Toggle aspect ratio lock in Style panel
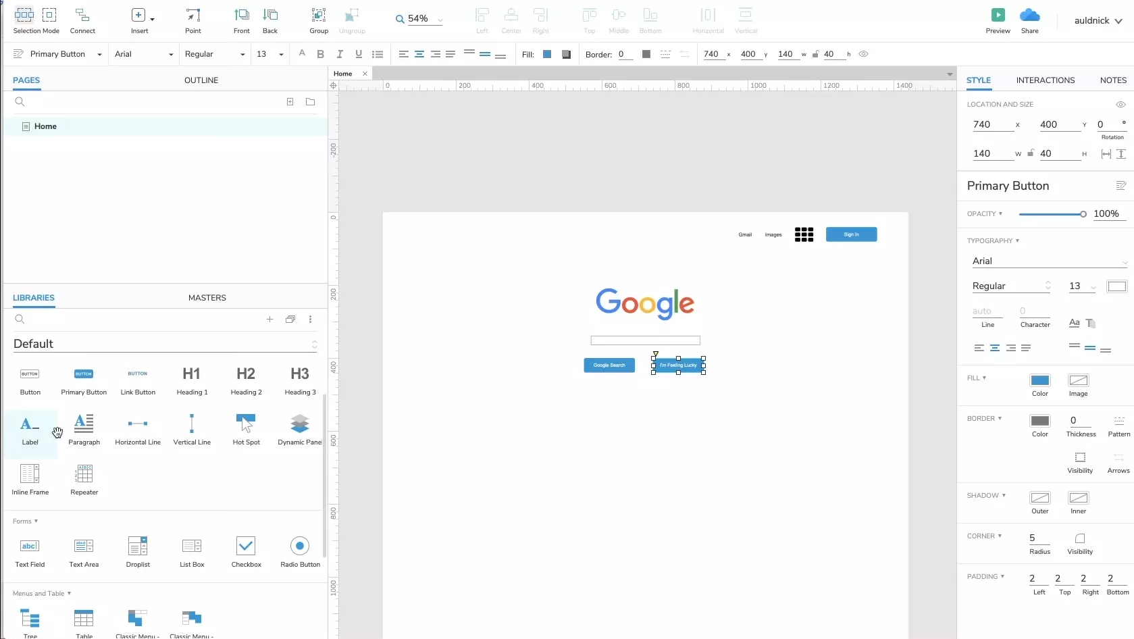The width and height of the screenshot is (1134, 639). click(x=1031, y=153)
